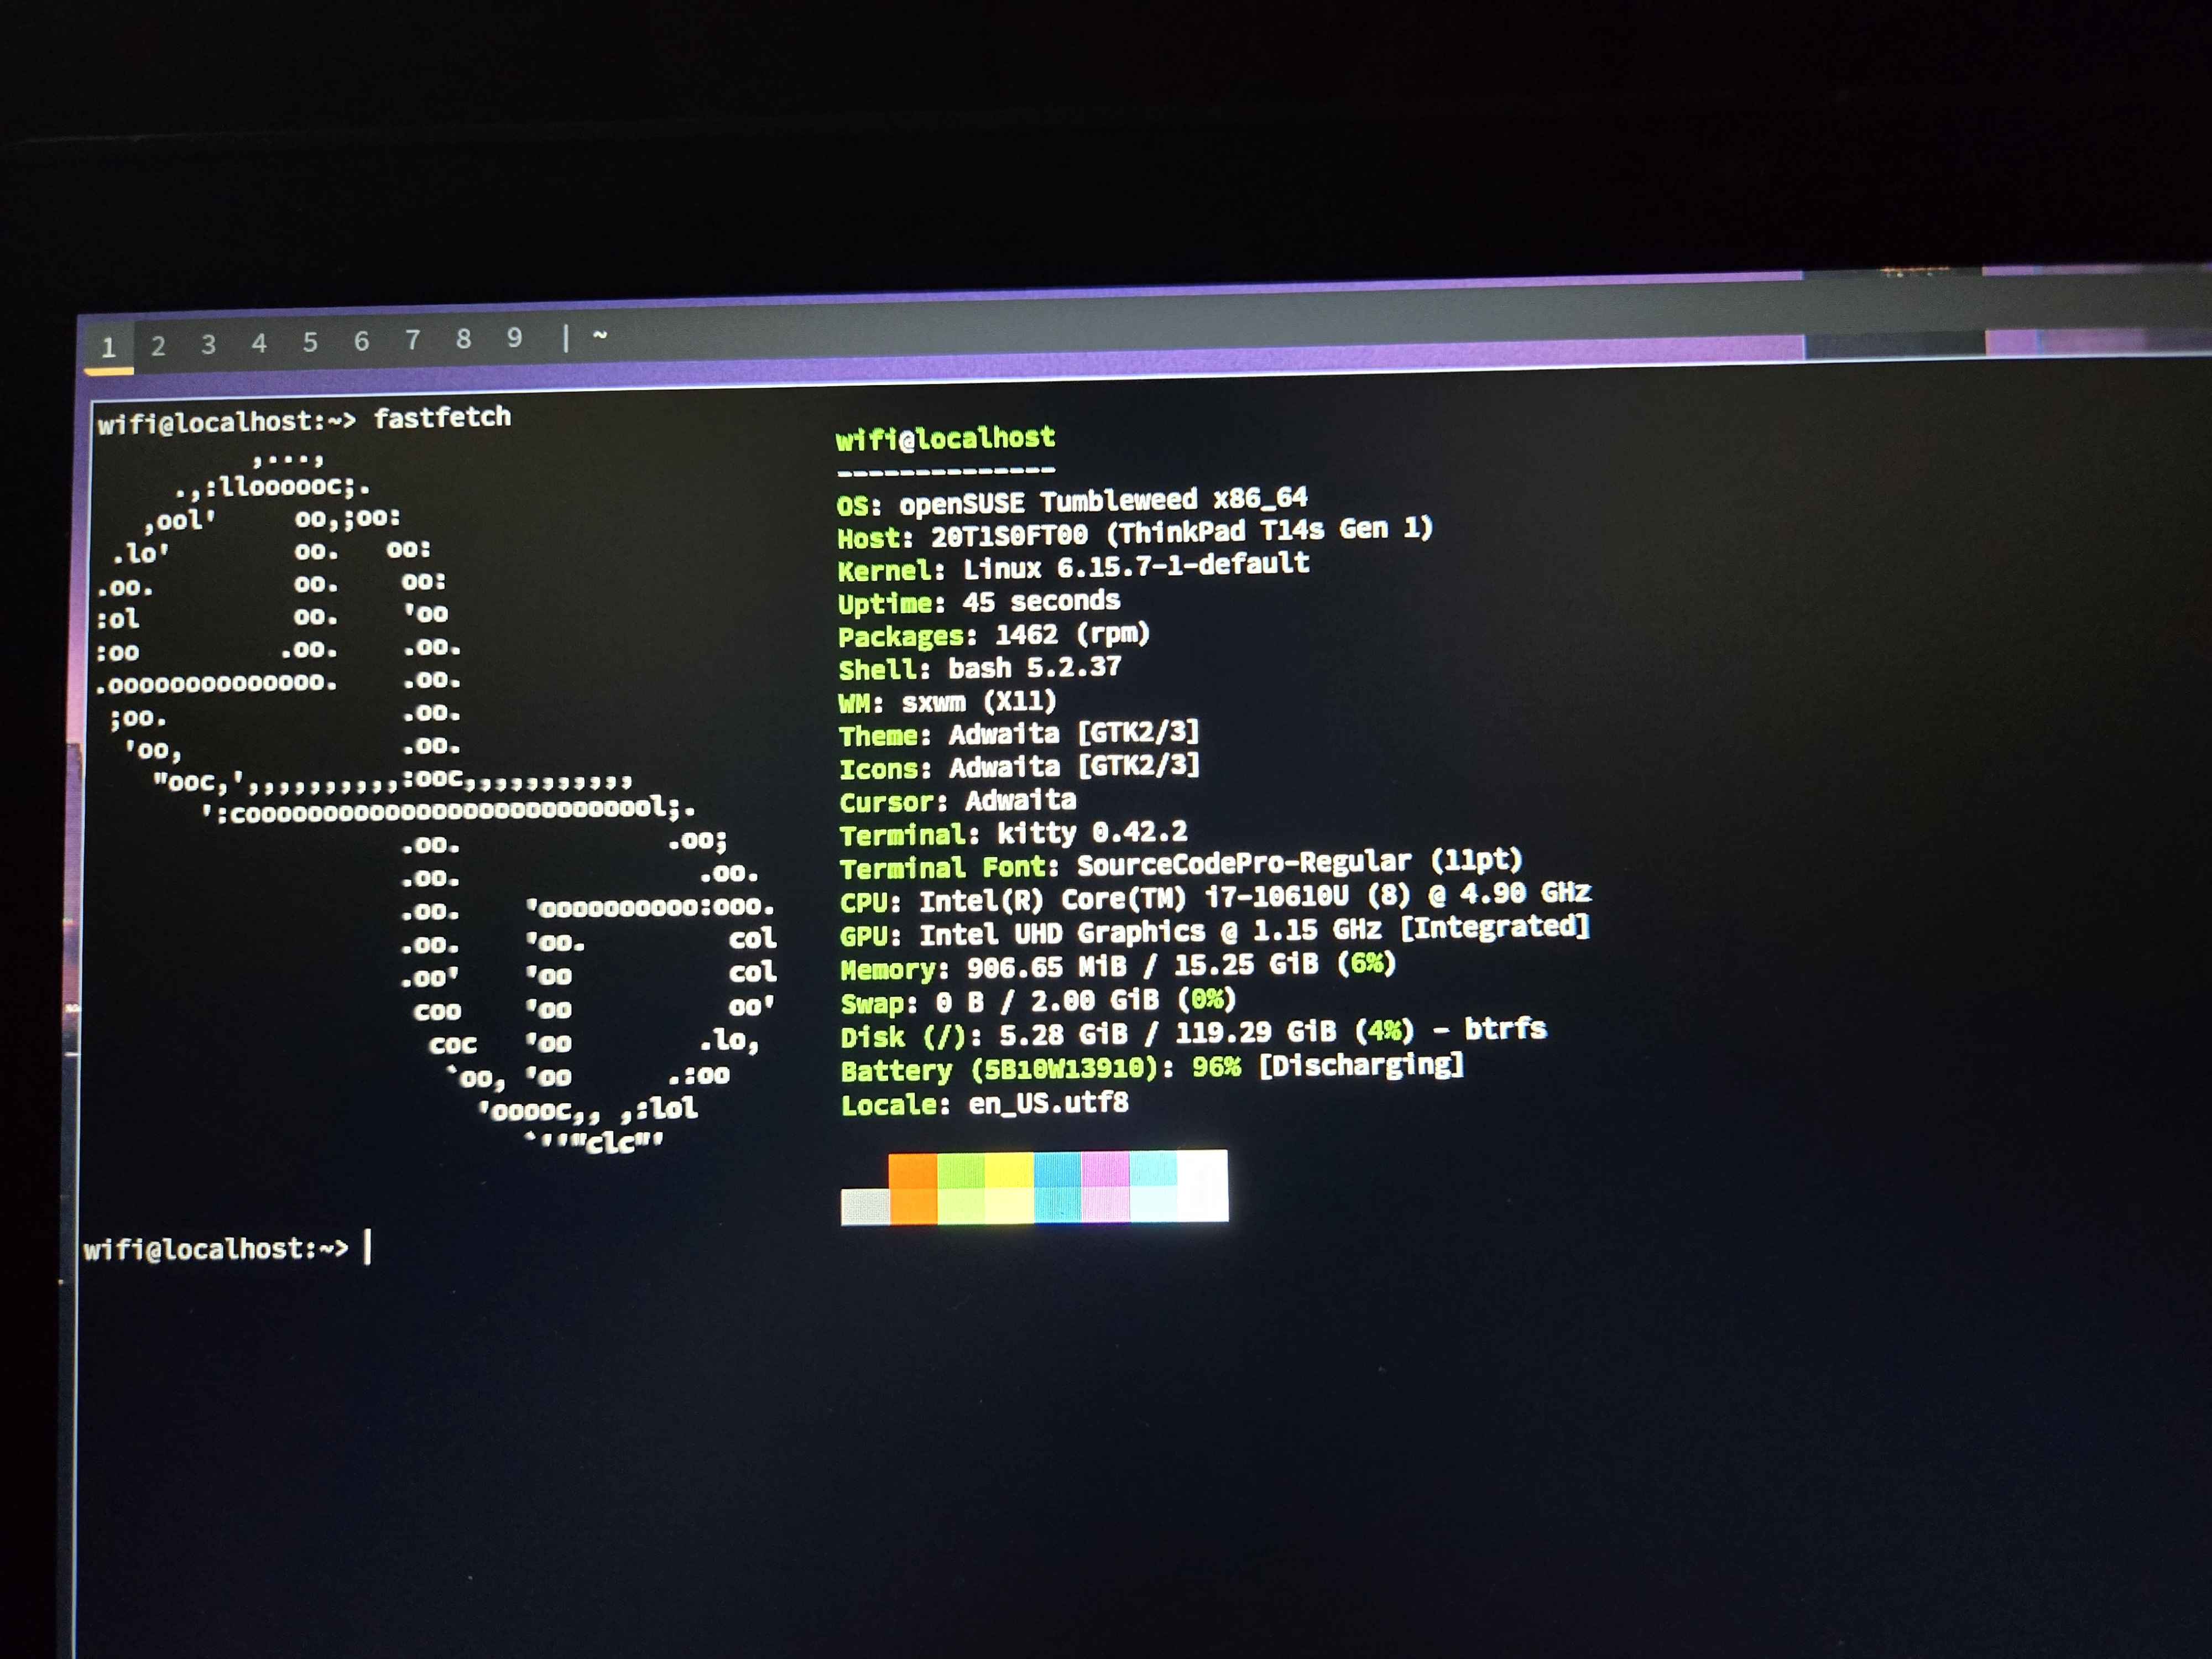
Task: Click the pink color block in palette
Action: coord(1105,1186)
